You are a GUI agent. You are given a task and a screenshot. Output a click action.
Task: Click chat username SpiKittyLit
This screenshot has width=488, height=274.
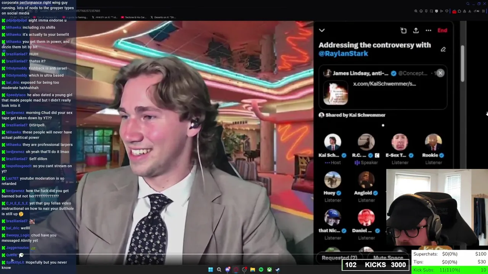pos(15,262)
